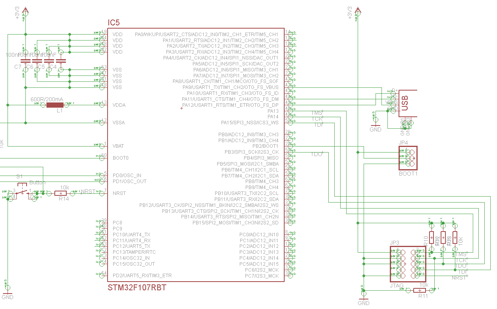Click the PD1/OSC_OUT pin label
Viewport: 497px width, 309px height.
pos(129,182)
